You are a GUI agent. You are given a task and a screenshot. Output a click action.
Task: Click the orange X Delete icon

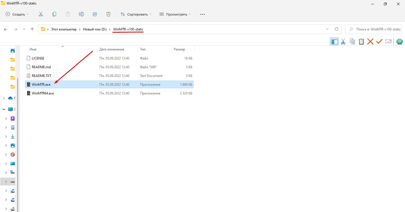click(370, 42)
